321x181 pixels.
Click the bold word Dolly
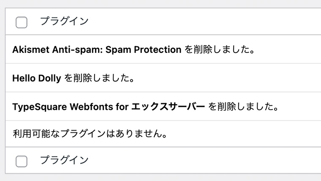click(x=50, y=78)
